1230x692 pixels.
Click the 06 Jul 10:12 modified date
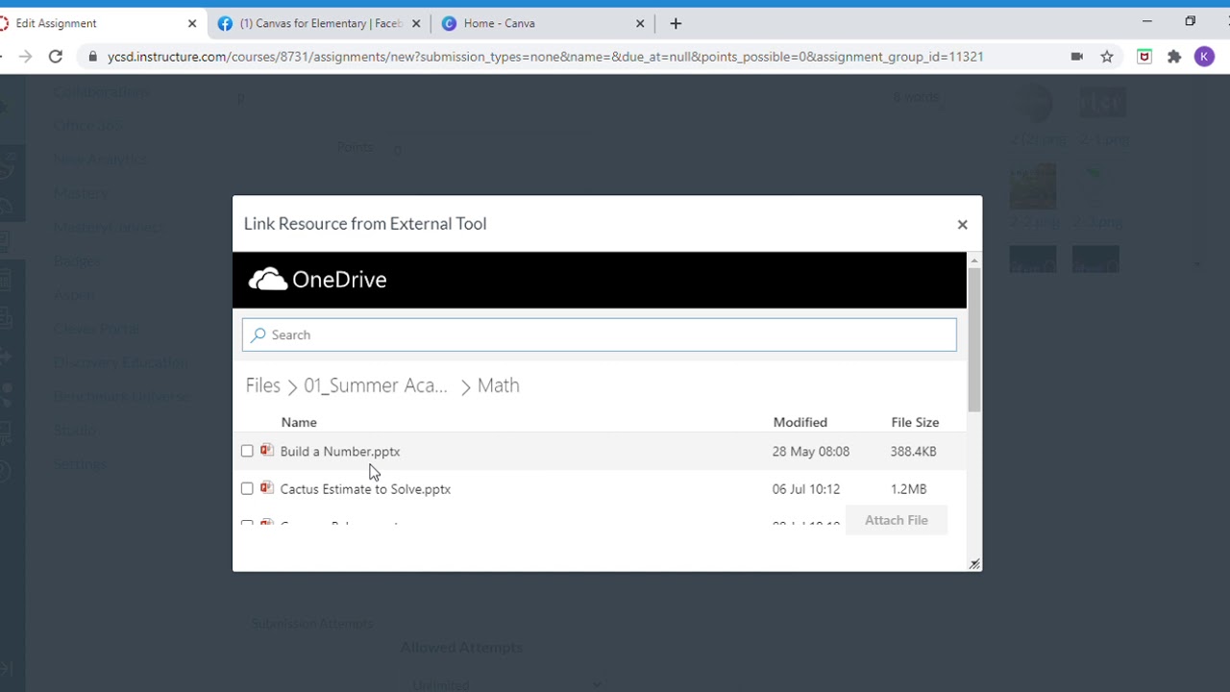(806, 489)
